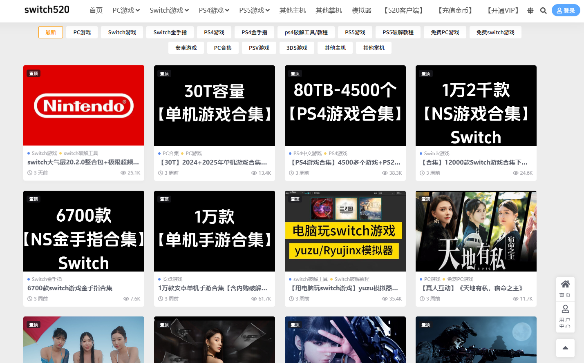The width and height of the screenshot is (584, 363).
Task: Open 其他主机 in top navigation
Action: click(293, 10)
